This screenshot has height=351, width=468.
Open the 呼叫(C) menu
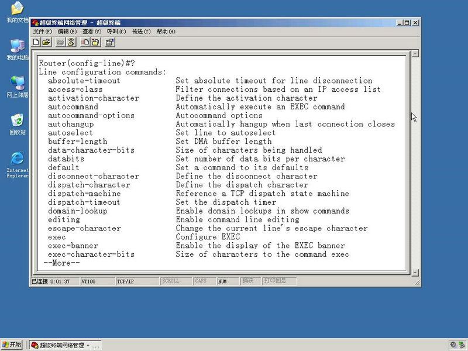coord(116,32)
